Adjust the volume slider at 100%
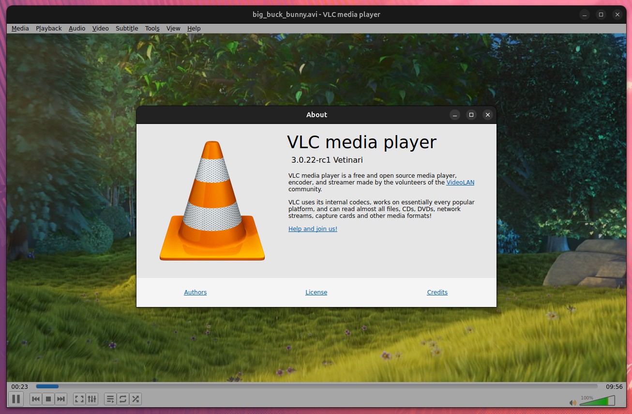 [597, 400]
